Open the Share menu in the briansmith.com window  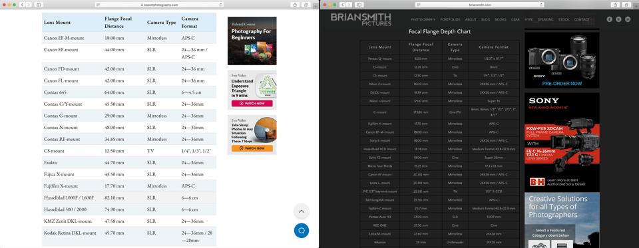click(x=615, y=5)
